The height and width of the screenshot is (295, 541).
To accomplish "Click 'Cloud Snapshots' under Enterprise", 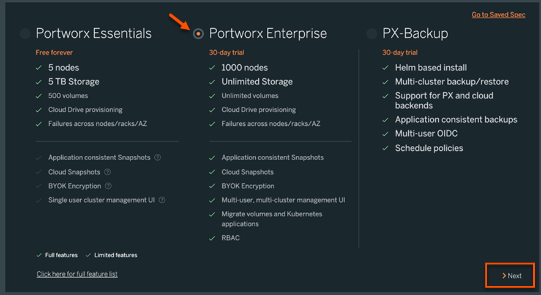I will (x=247, y=172).
